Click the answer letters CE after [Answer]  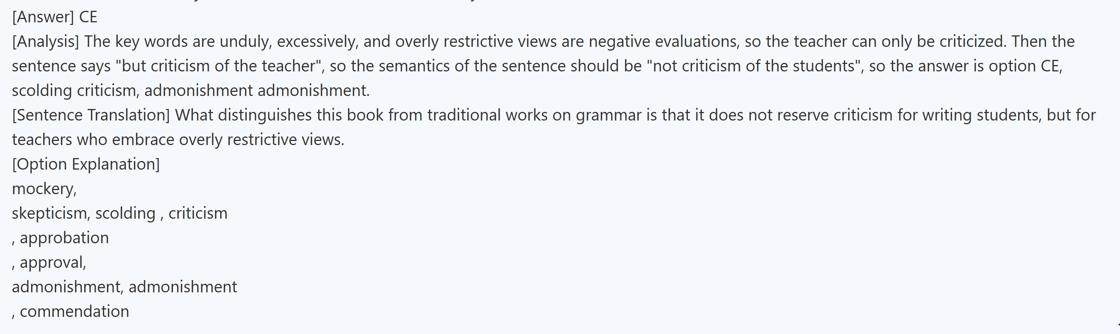(x=88, y=17)
